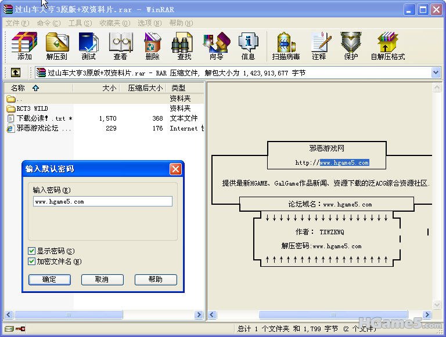
Task: Run 测试 (Test) on the archive
Action: tap(88, 46)
